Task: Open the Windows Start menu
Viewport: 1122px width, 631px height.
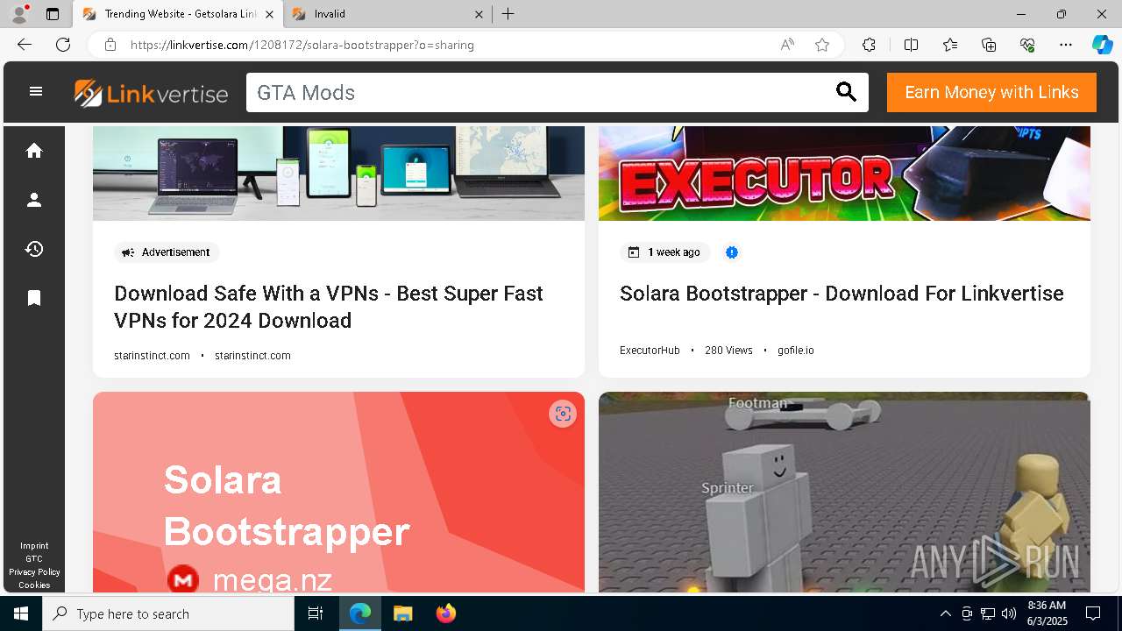Action: (x=21, y=613)
